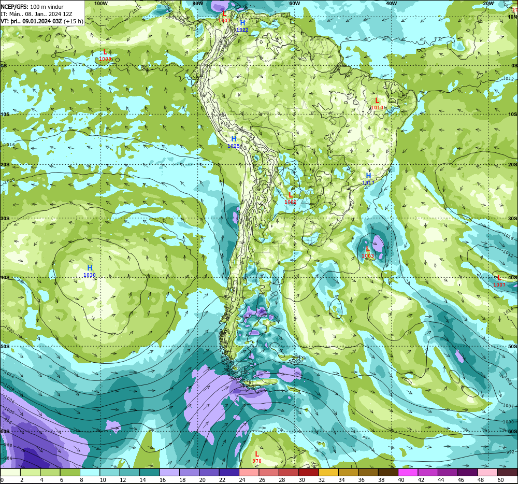
Task: Click the '(+15 h)' forecast offset text
Action: click(74, 21)
